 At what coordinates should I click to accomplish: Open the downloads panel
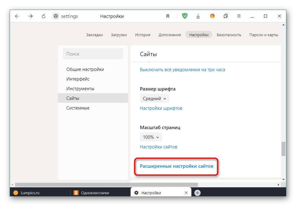(x=198, y=16)
